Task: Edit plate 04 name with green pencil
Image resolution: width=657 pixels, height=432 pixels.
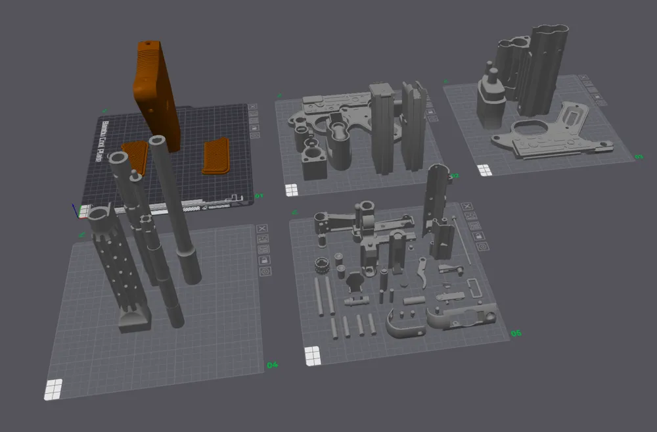Action: coord(81,235)
